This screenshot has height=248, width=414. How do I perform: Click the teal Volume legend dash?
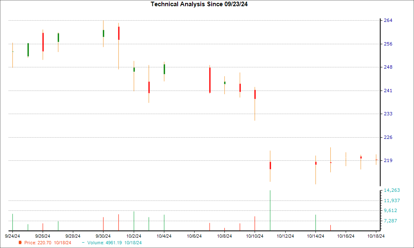83,243
